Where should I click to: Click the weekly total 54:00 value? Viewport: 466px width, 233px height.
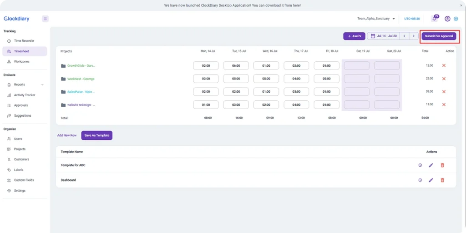coord(425,118)
